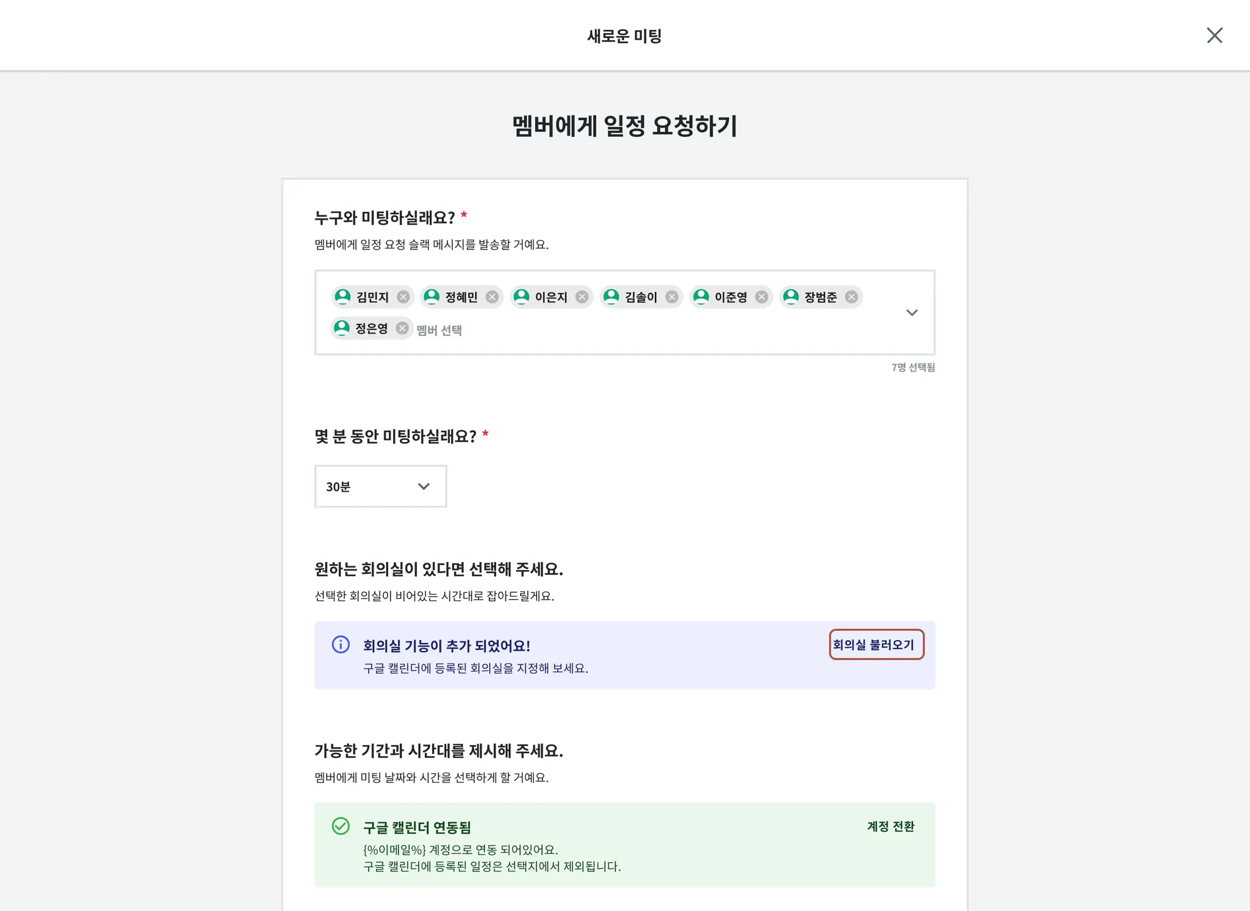
Task: Click the 김솔이 member chip name
Action: pos(641,297)
